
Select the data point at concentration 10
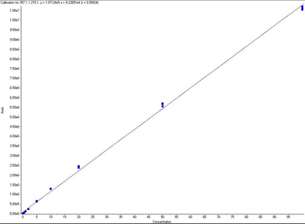coord(51,189)
